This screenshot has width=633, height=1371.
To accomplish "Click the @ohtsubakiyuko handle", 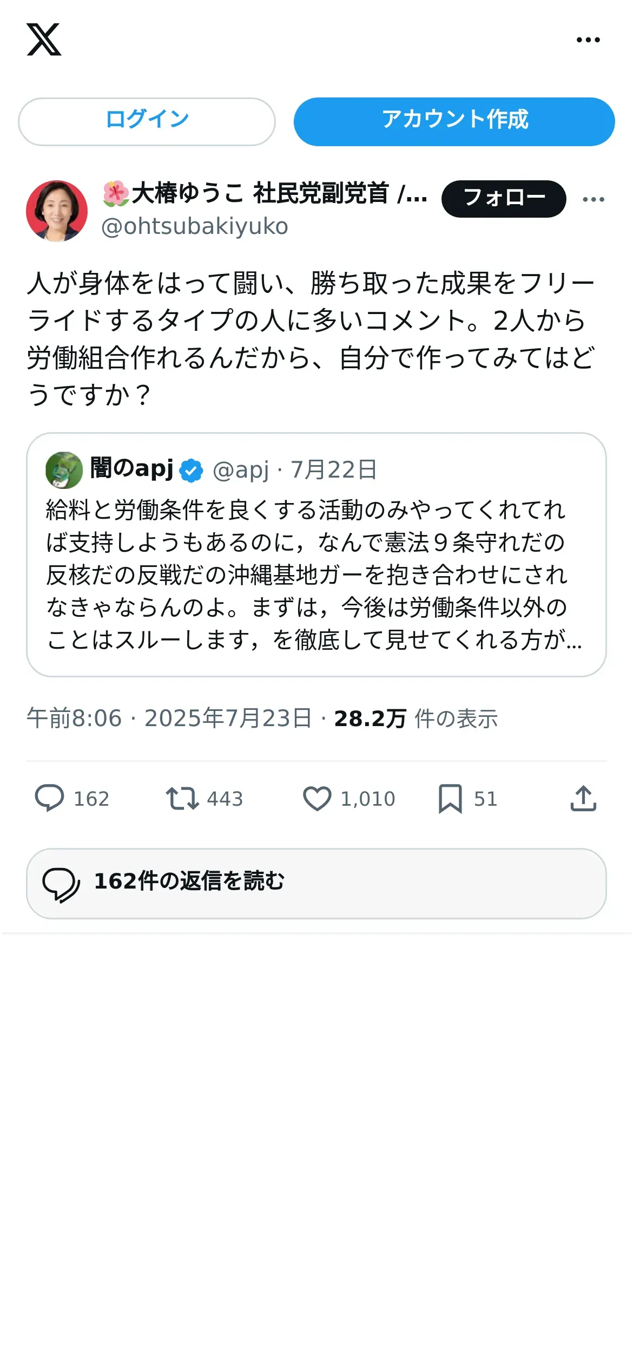I will click(195, 226).
